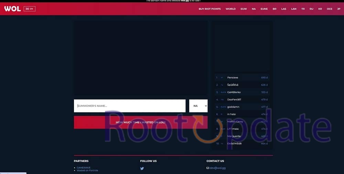The image size is (344, 174).
Task: Open the EN language selector
Action: click(30, 9)
